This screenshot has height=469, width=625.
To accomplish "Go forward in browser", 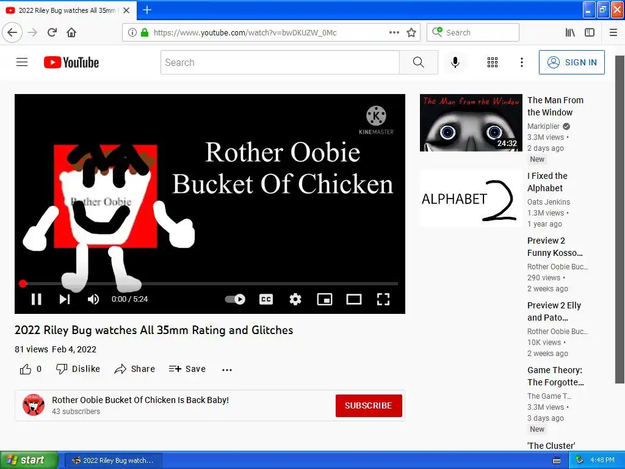I will click(32, 32).
